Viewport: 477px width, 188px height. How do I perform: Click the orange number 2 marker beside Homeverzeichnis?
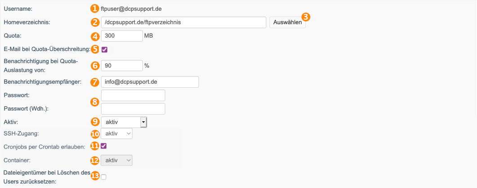(95, 22)
